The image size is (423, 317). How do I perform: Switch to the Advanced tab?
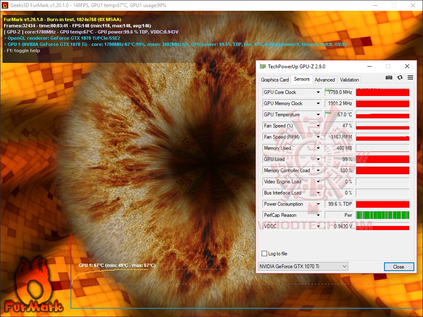pos(325,79)
